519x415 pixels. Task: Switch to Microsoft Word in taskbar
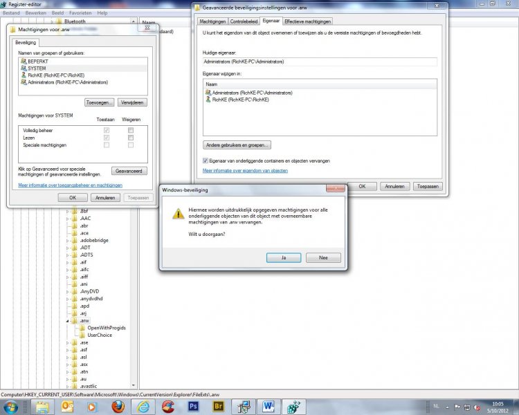tap(268, 406)
